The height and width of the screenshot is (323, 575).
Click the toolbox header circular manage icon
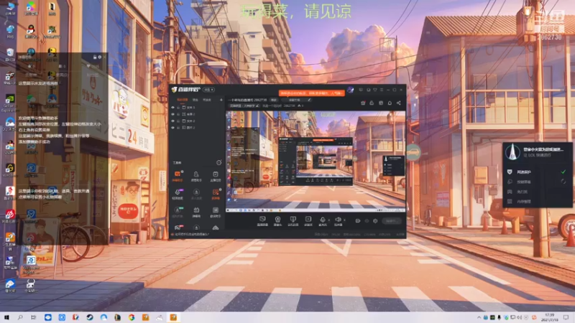click(219, 162)
